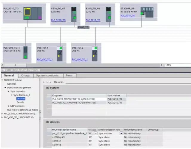191x149 pixels.
Task: Click the green PROFINET port on ET200SP_49
Action: tap(142, 13)
